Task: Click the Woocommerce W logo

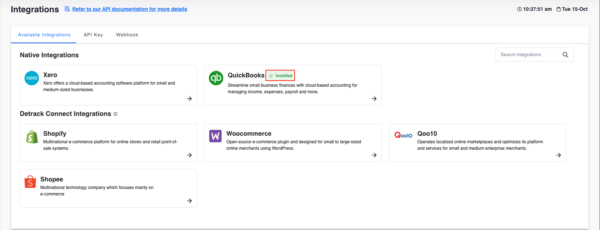Action: pos(215,136)
